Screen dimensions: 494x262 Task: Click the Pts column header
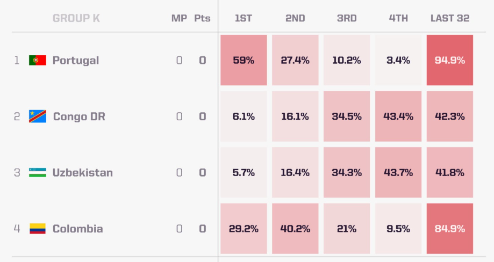click(202, 18)
